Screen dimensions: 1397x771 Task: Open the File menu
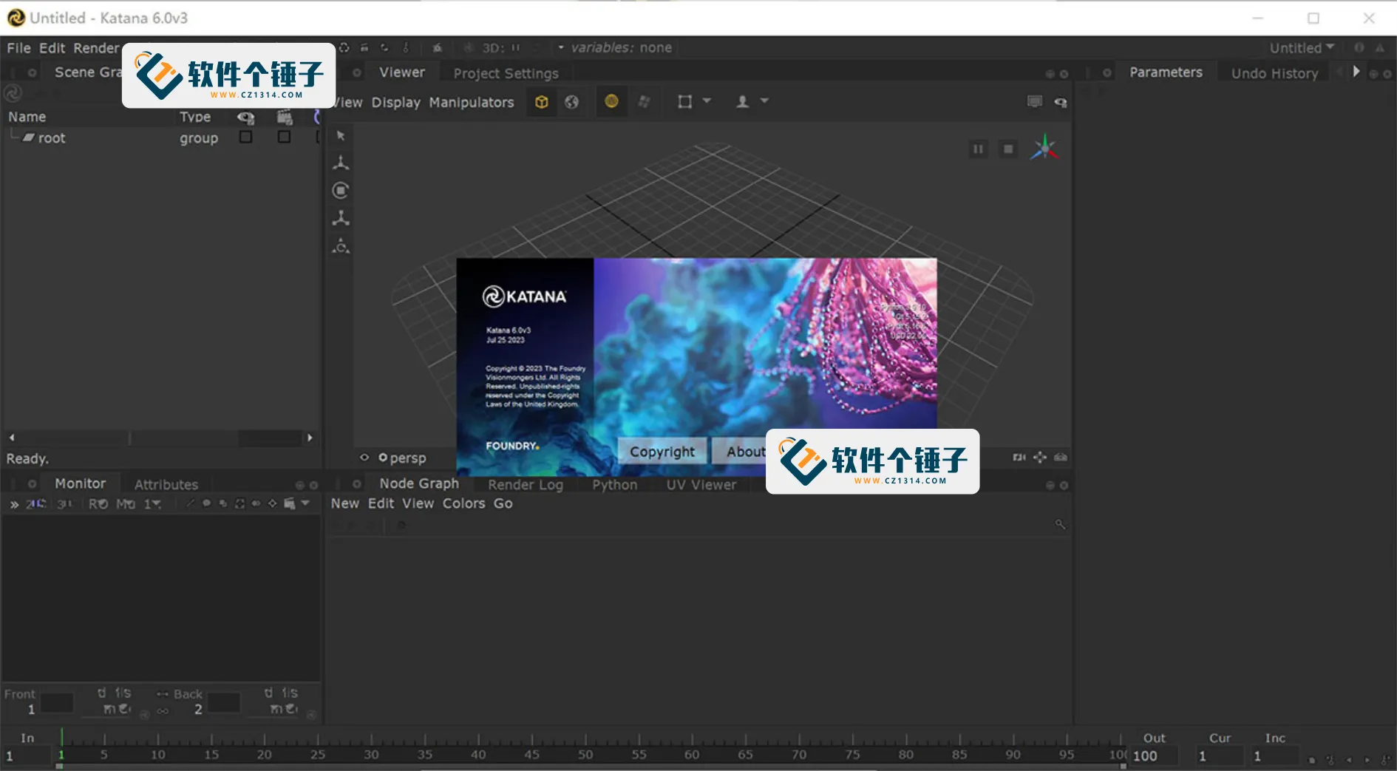tap(18, 48)
